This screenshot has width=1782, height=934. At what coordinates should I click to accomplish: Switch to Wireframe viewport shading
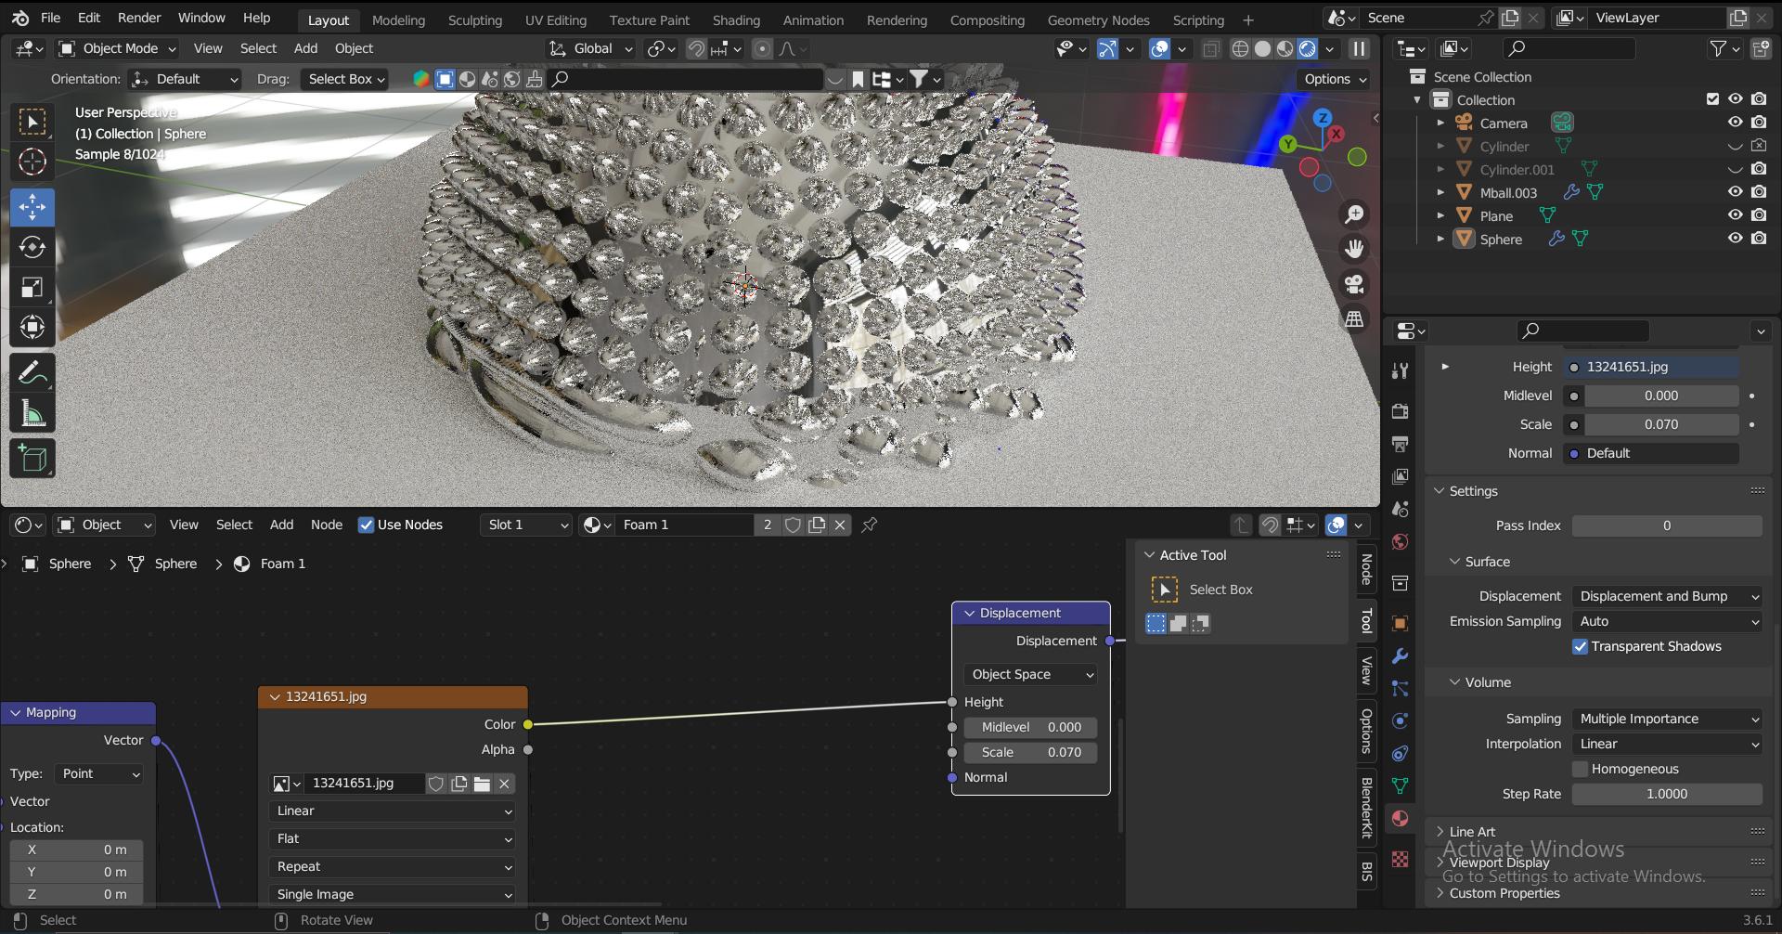tap(1240, 49)
